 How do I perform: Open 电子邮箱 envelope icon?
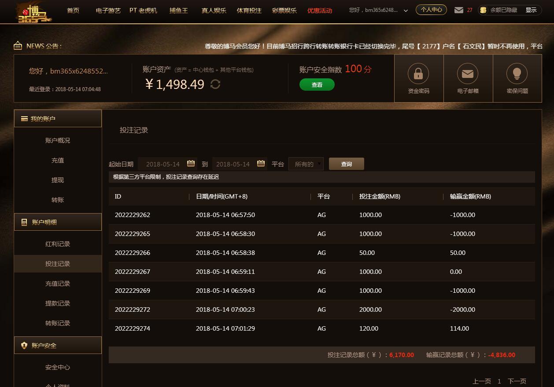(x=468, y=74)
